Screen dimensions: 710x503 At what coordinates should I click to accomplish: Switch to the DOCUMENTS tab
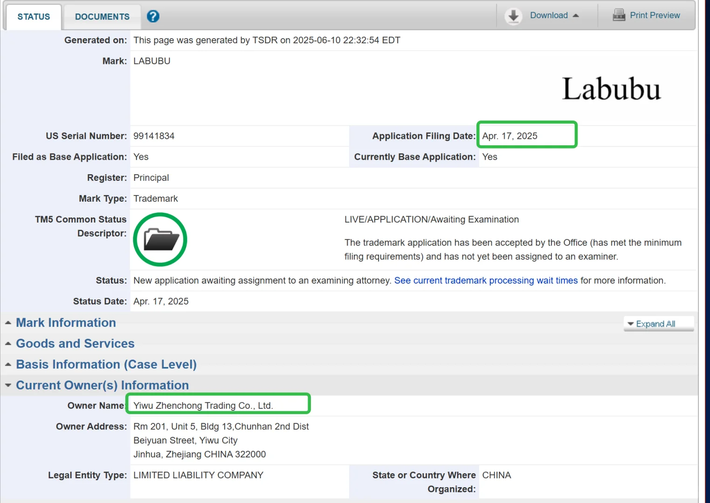pos(102,17)
